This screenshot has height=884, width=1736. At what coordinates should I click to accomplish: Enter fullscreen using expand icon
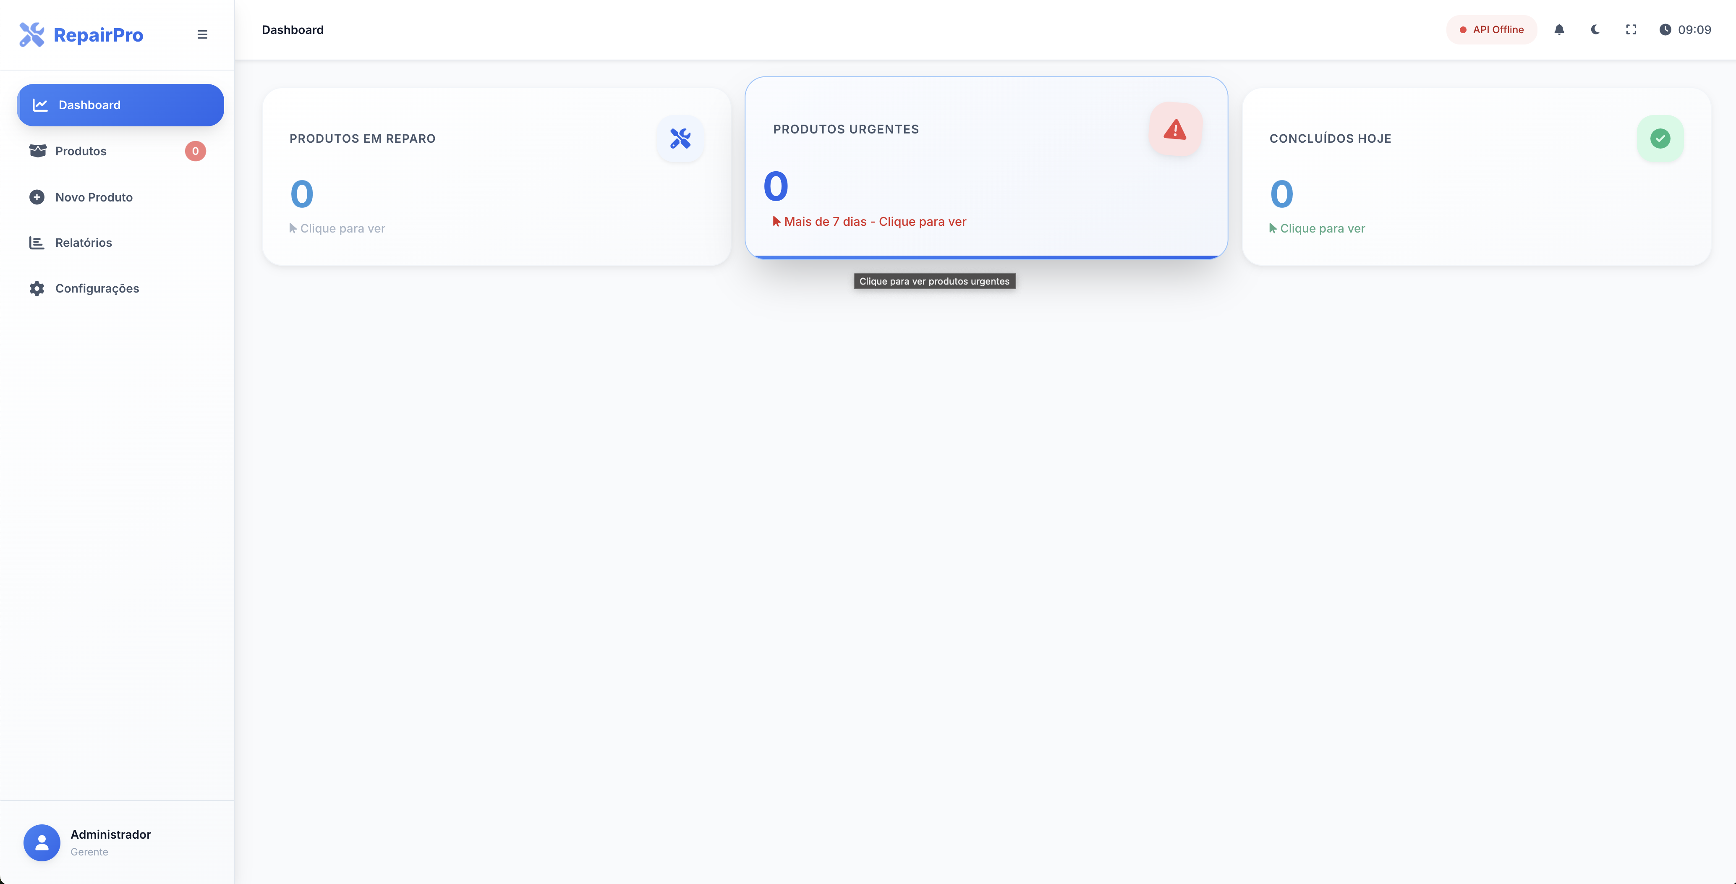tap(1631, 30)
